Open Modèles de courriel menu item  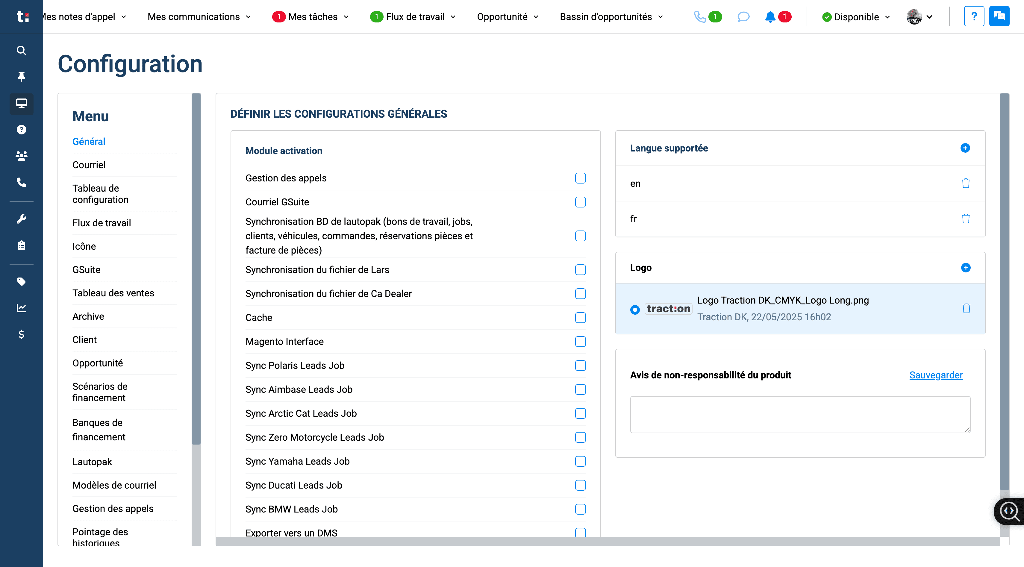click(114, 485)
